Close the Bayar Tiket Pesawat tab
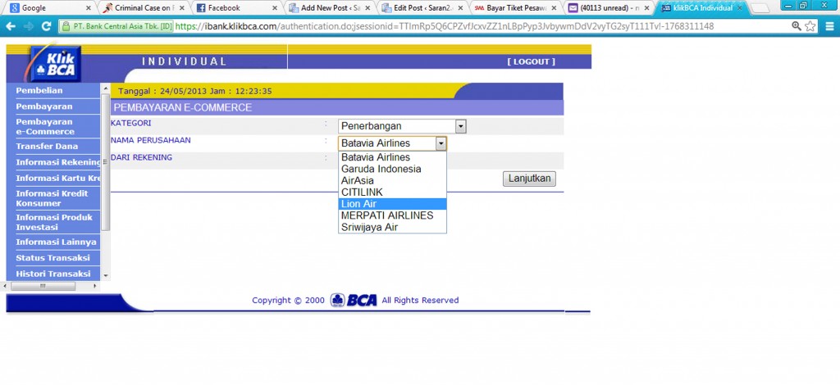840x385 pixels. [x=554, y=8]
